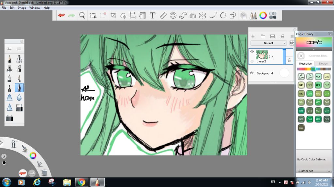Open Google Chrome from the taskbar
The width and height of the screenshot is (334, 187).
point(82,182)
